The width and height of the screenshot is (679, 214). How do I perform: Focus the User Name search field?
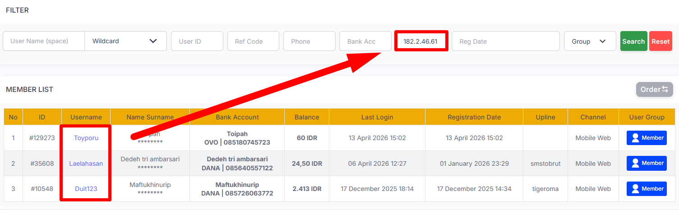pos(44,41)
